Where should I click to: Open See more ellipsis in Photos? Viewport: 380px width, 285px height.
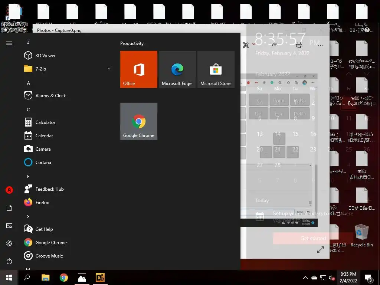[320, 45]
